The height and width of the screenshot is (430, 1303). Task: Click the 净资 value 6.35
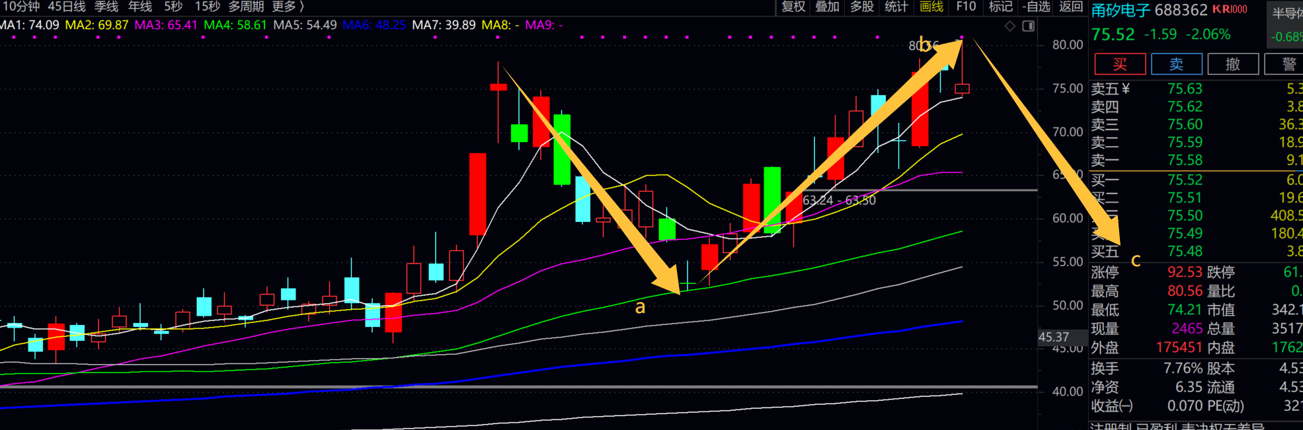coord(1189,387)
